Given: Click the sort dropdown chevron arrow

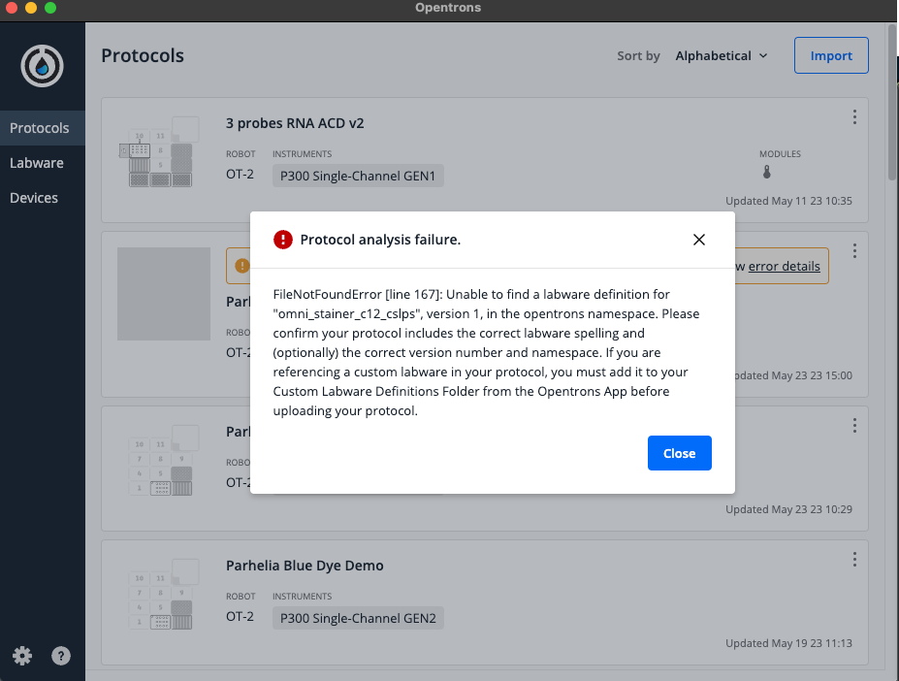Looking at the screenshot, I should tap(763, 56).
